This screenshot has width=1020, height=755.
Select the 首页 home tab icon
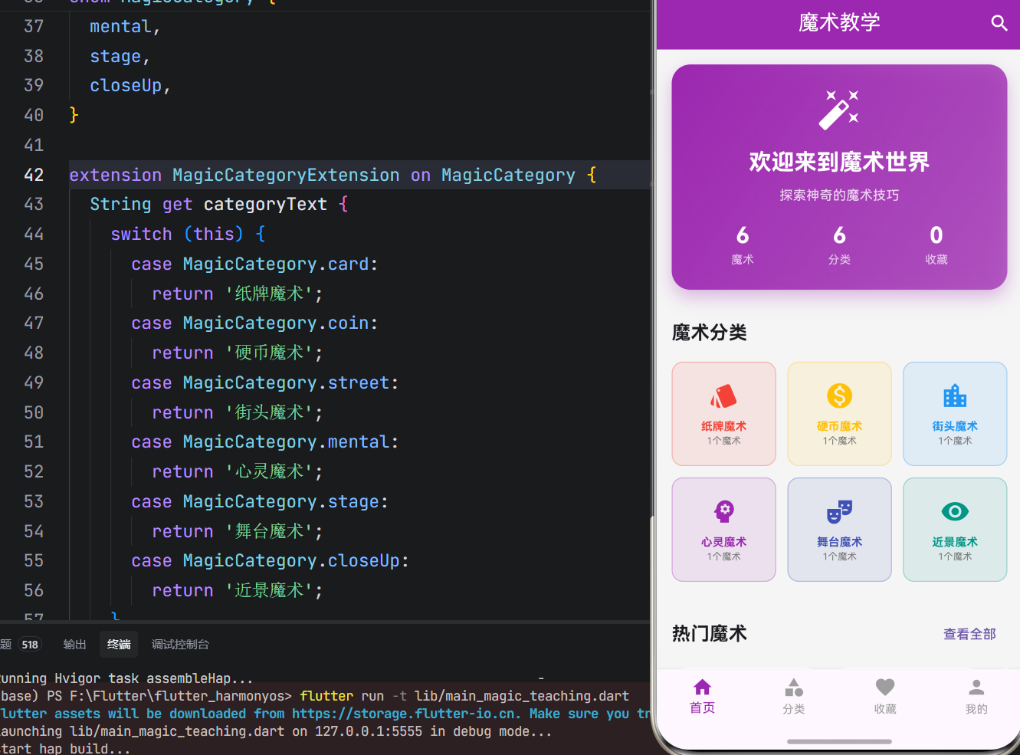701,687
